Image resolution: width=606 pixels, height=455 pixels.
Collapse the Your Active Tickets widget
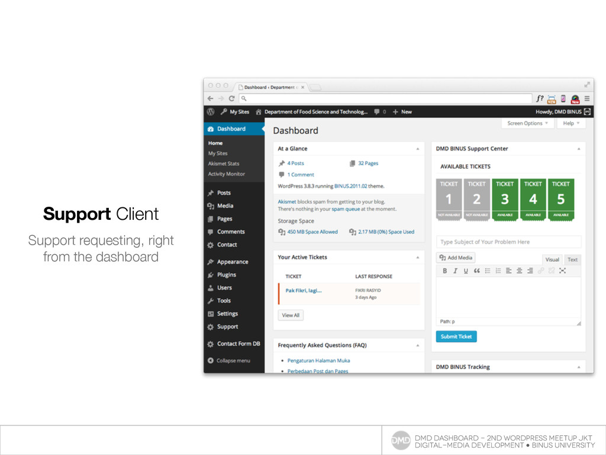tap(418, 257)
